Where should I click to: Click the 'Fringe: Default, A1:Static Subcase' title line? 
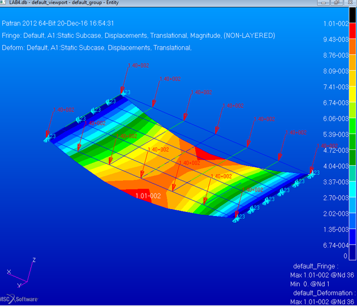tap(139, 36)
